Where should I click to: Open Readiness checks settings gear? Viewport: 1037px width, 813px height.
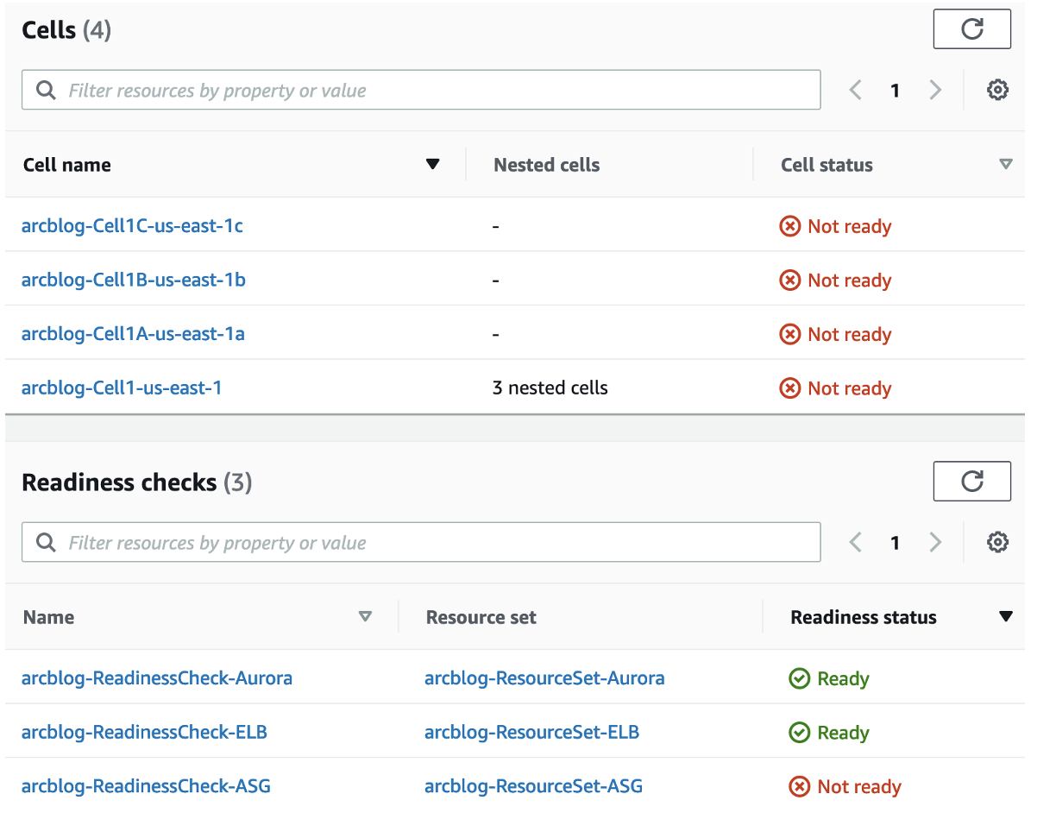997,542
